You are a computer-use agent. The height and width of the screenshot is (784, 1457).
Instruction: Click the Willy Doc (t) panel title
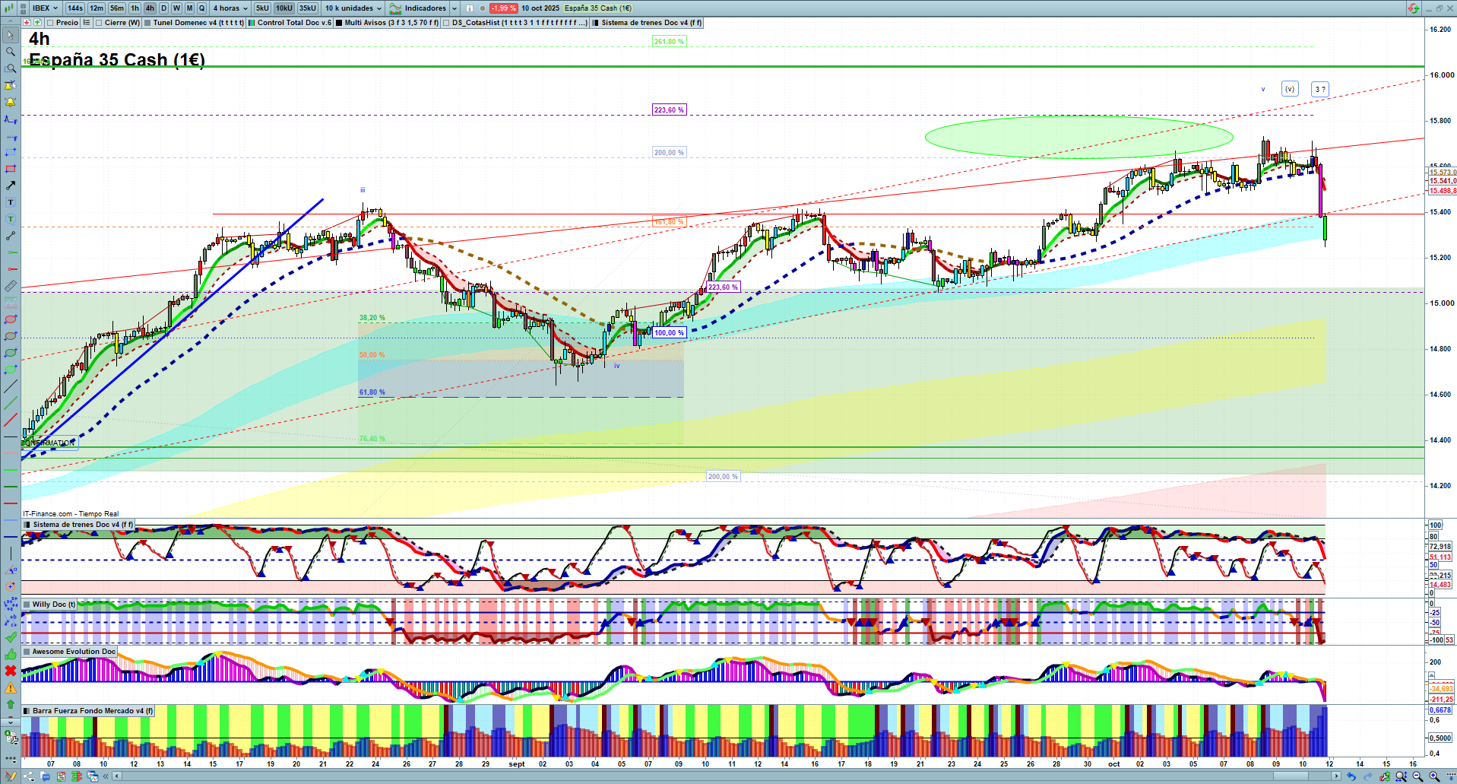[x=54, y=605]
